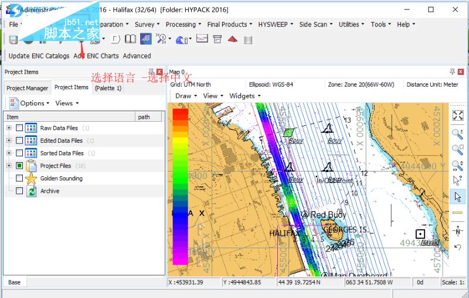This screenshot has width=469, height=298.
Task: Toggle the Project Files checkbox
Action: click(x=19, y=166)
